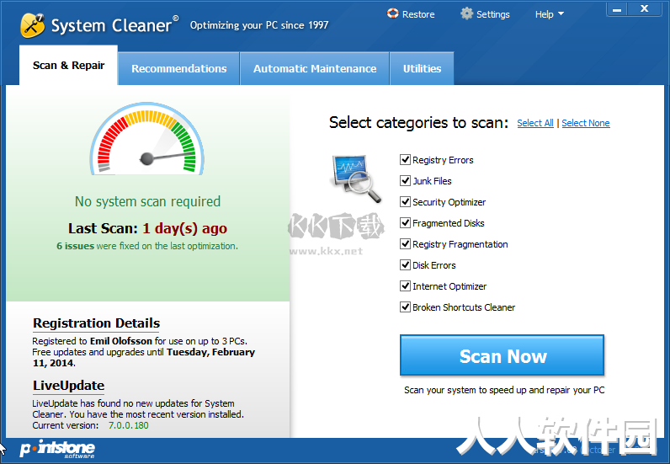Click the Restore lifebuoy icon
The height and width of the screenshot is (464, 670).
pyautogui.click(x=393, y=13)
